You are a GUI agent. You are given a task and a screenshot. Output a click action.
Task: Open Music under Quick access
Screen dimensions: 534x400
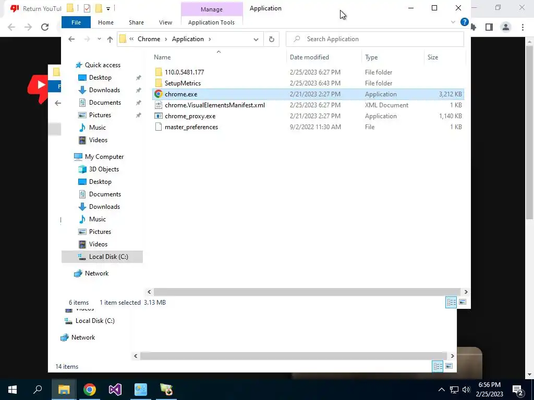click(x=97, y=128)
